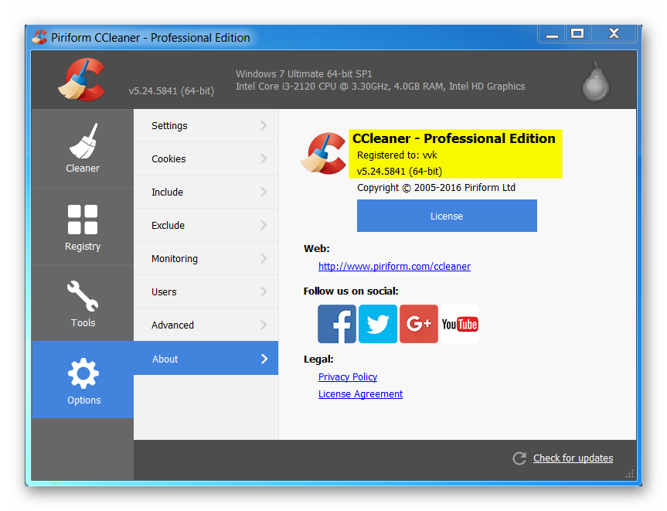
Task: Click the Piriform pear logo
Action: coord(596,81)
